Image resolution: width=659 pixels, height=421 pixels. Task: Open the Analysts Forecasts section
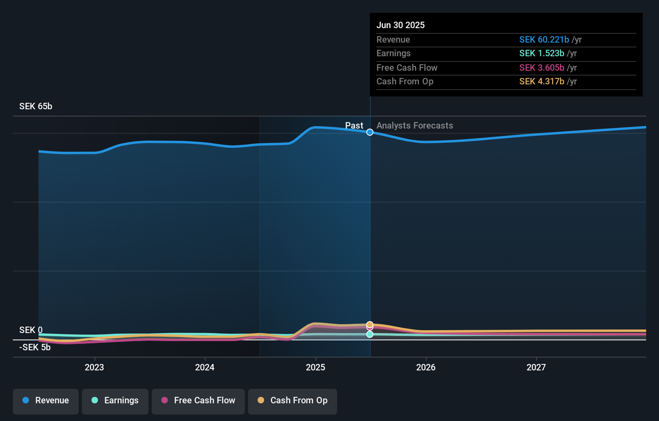(415, 125)
